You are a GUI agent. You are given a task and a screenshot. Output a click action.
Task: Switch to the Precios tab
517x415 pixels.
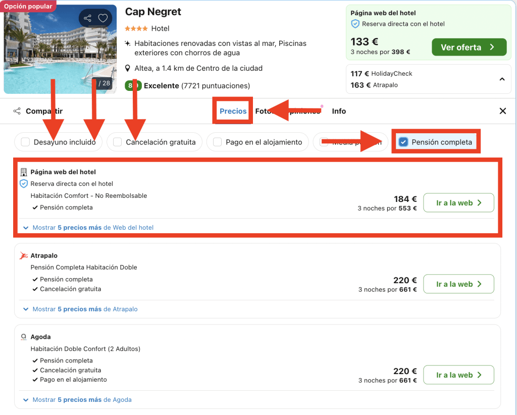(x=233, y=111)
